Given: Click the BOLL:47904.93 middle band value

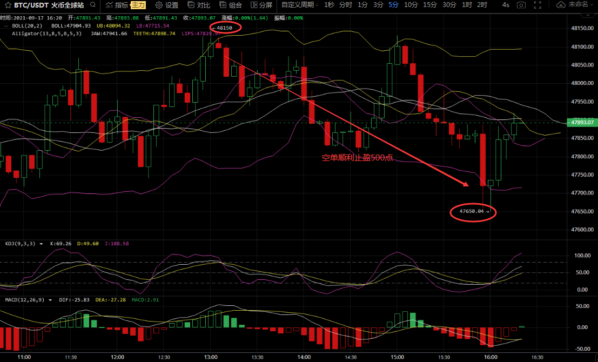Looking at the screenshot, I should tap(71, 26).
